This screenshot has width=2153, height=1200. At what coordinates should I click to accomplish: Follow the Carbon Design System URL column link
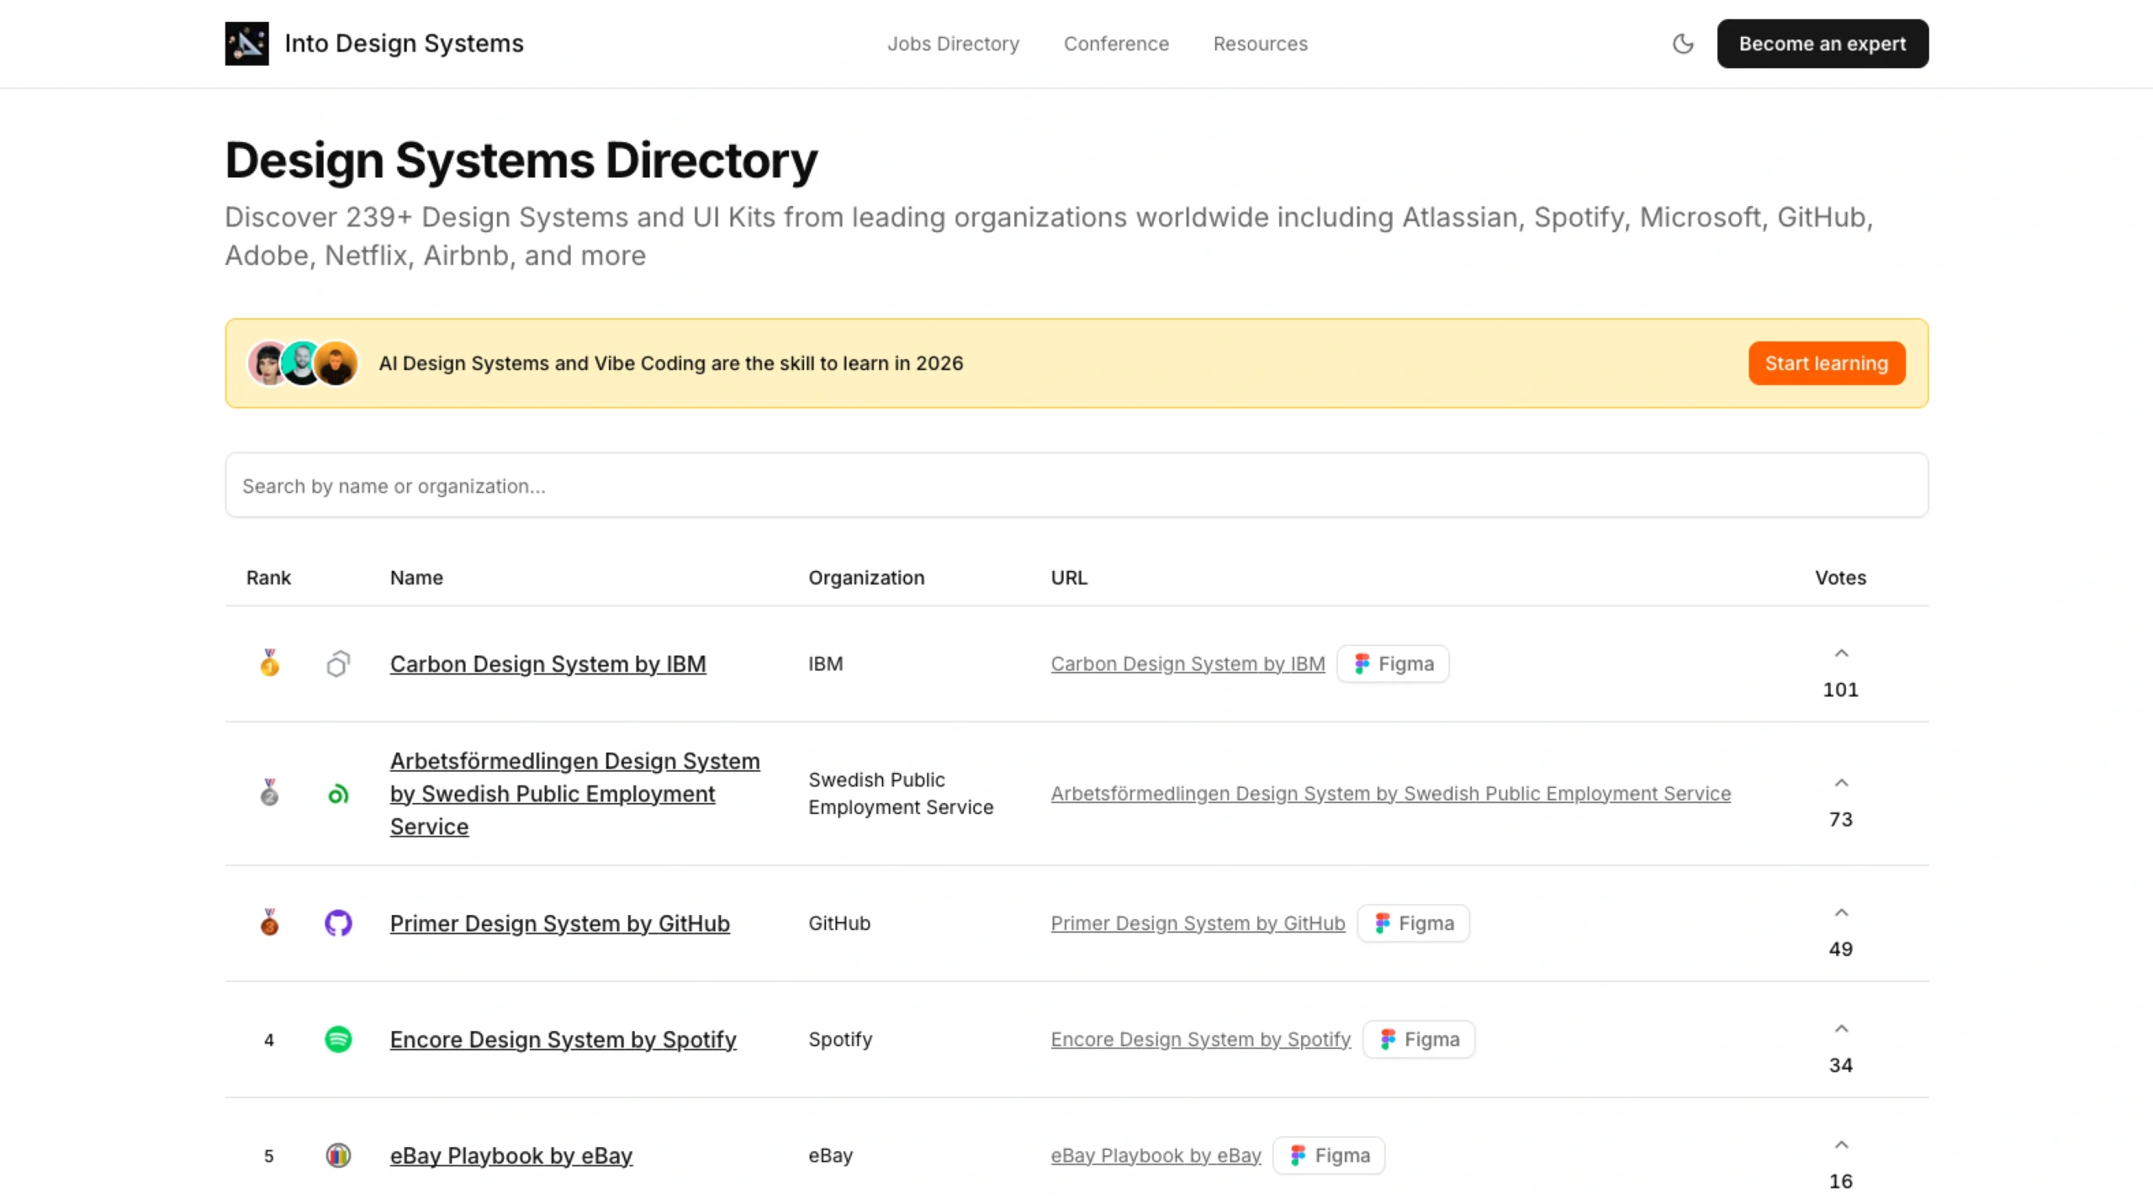pos(1188,663)
